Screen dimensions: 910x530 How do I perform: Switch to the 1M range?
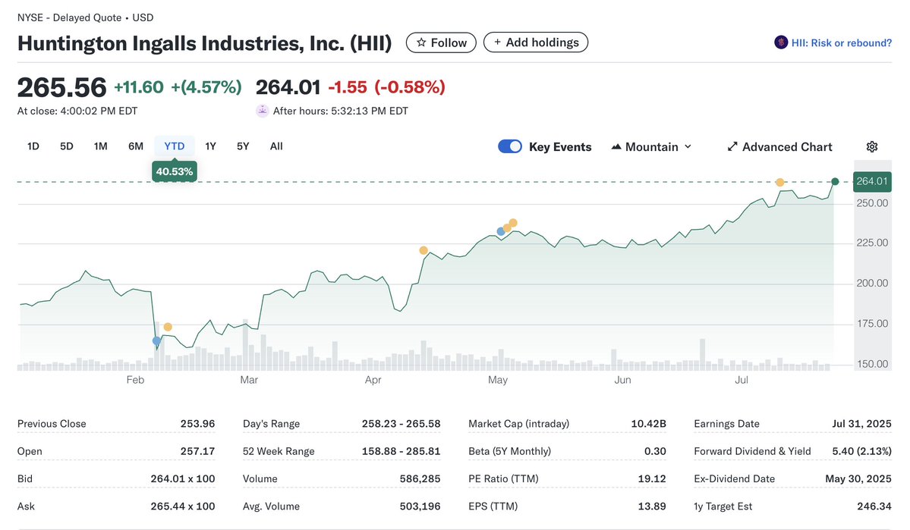100,146
